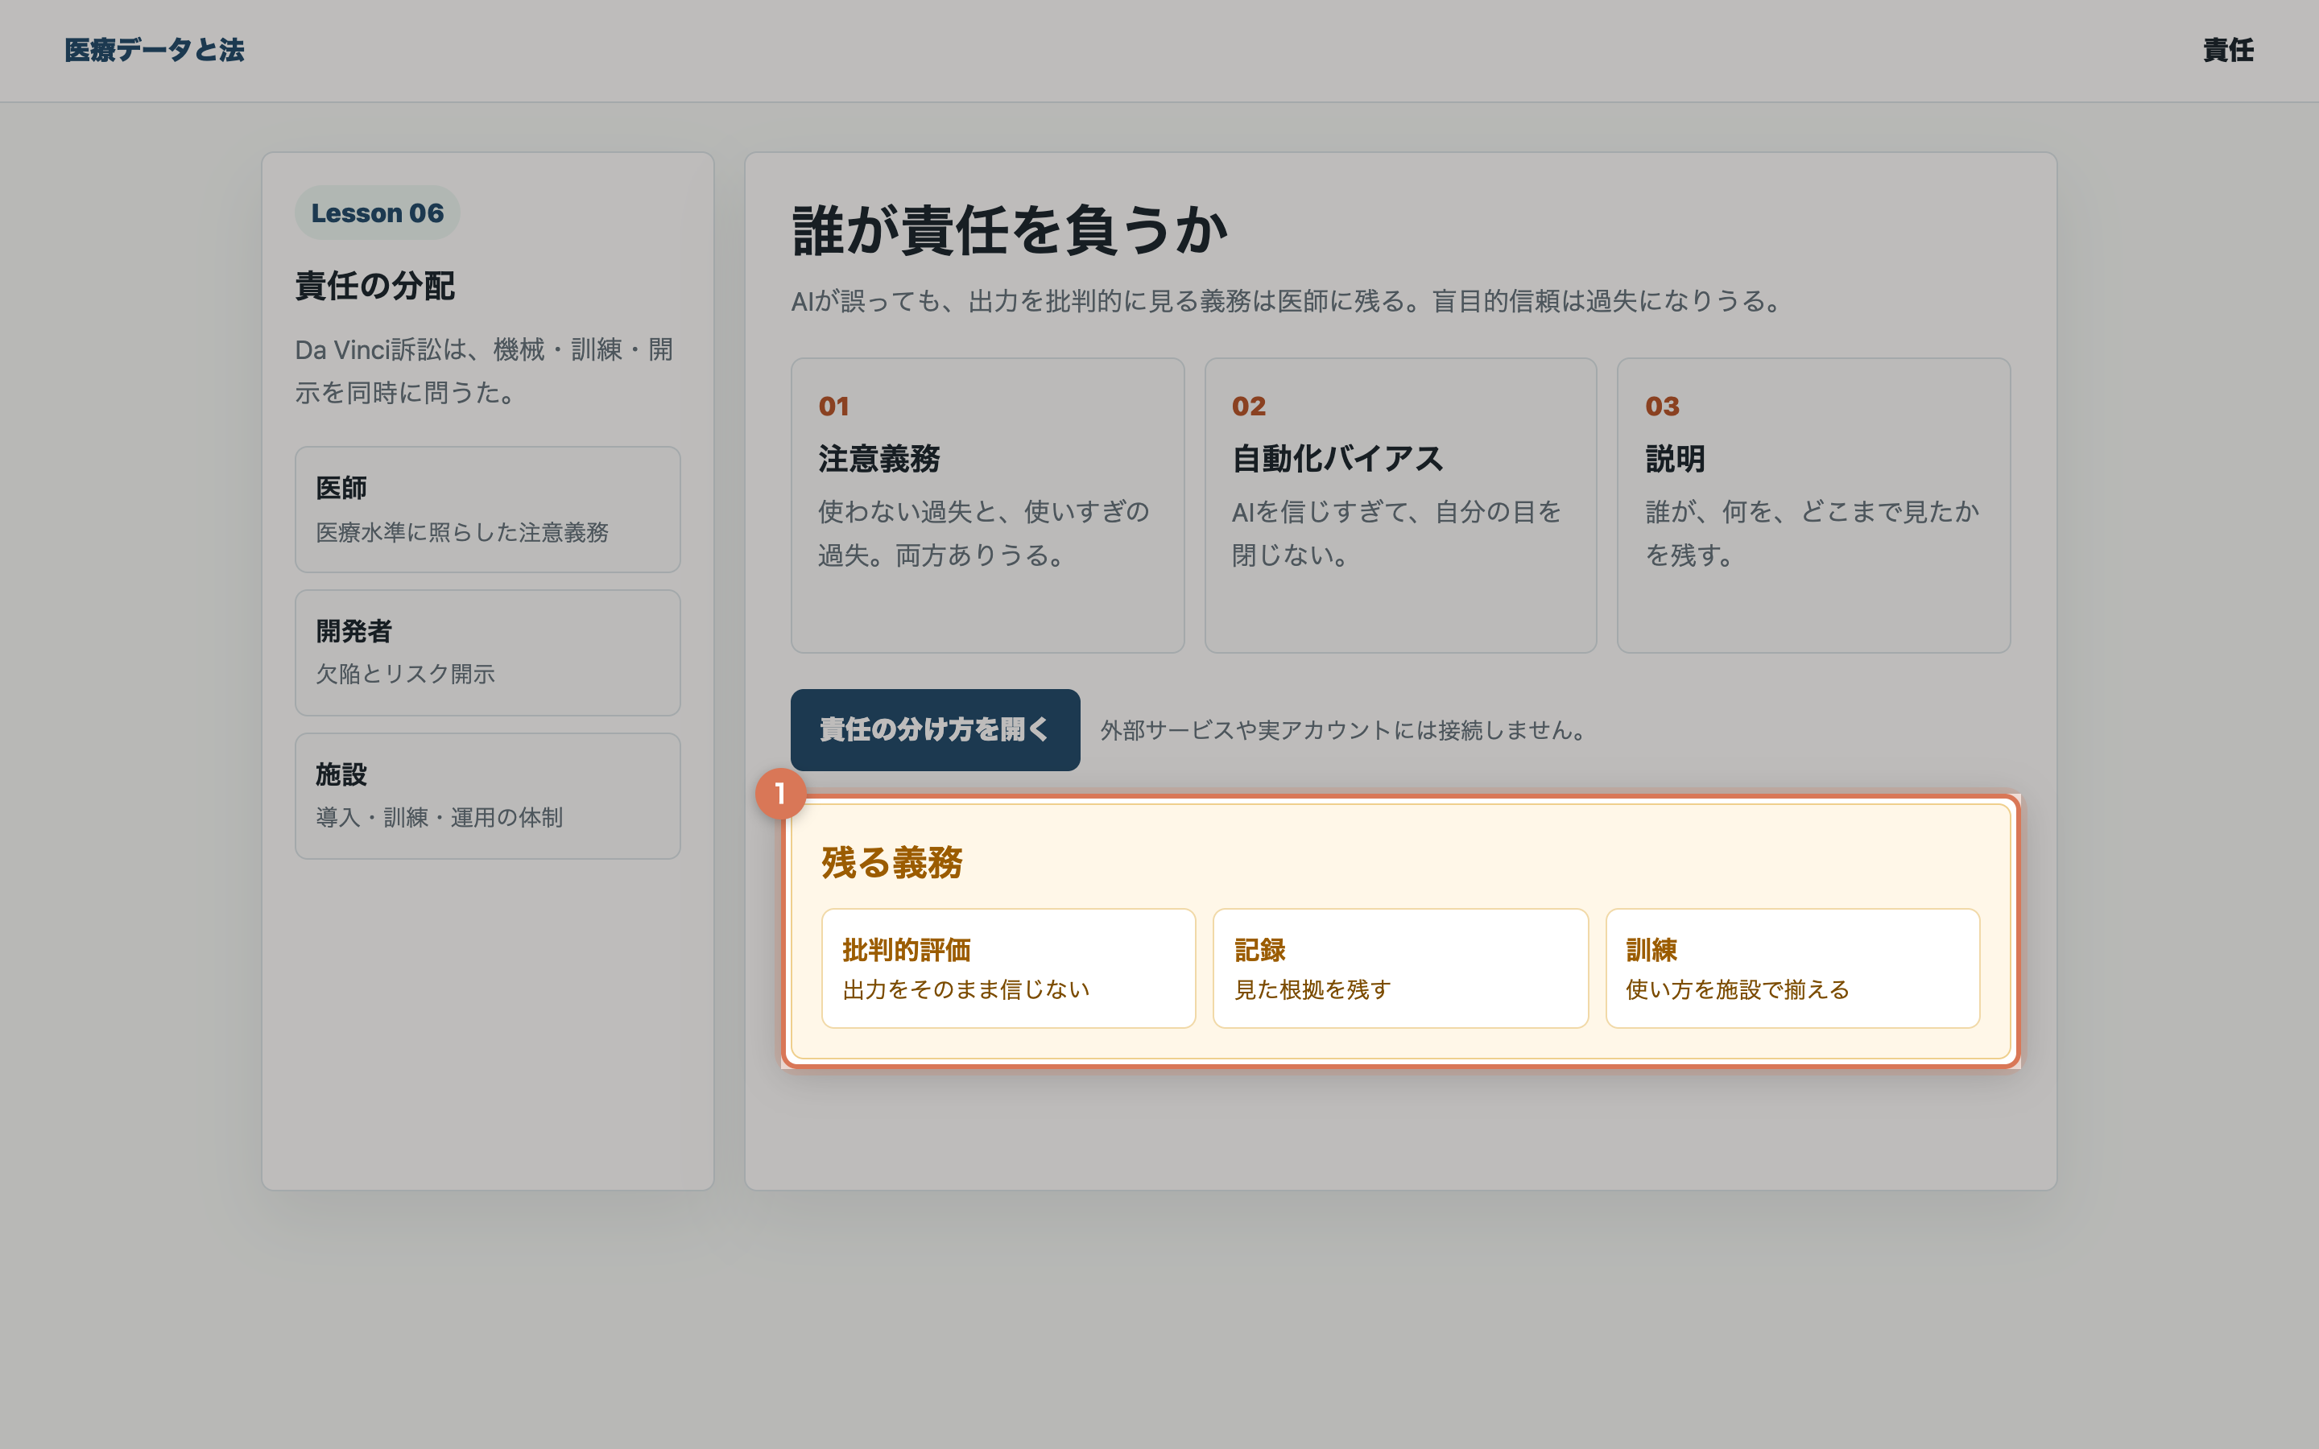Screen dimensions: 2319x1449
Task: Click the AIを信じすぎて card description
Action: click(1396, 534)
